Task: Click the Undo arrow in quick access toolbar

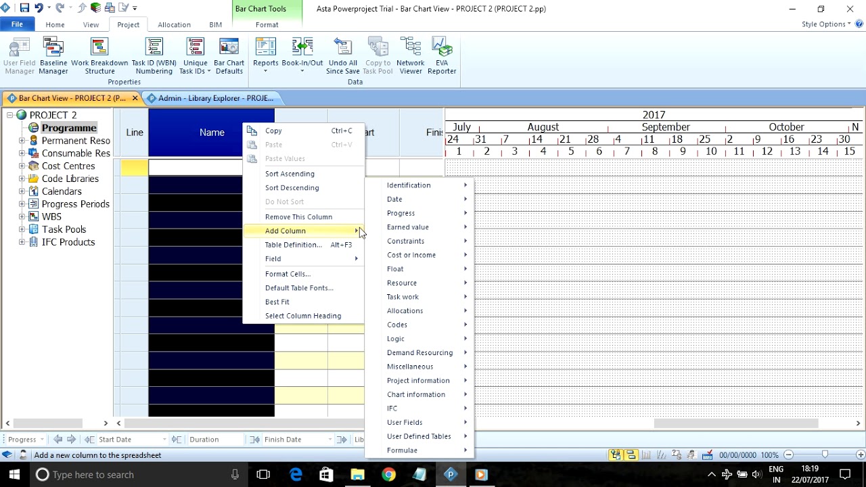Action: (39, 8)
